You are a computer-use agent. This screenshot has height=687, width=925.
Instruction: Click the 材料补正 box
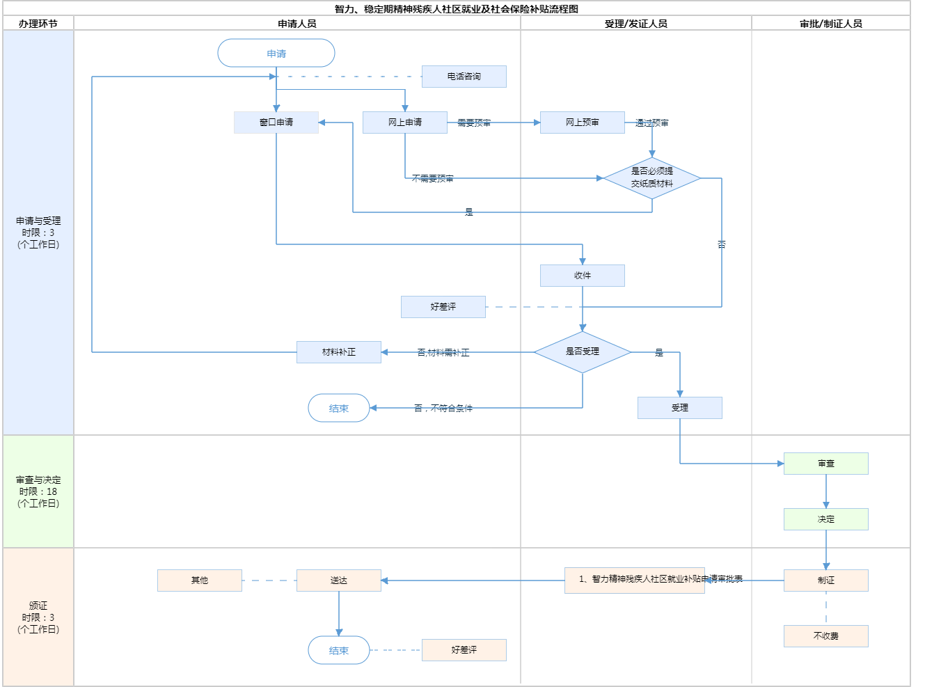[x=339, y=352]
